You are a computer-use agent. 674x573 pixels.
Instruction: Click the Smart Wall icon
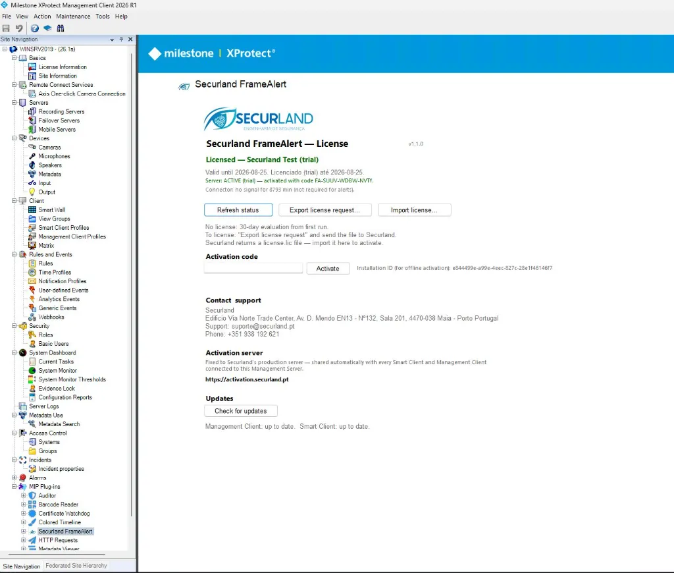[x=32, y=210]
